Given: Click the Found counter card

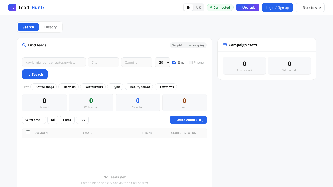Looking at the screenshot, I should 44,103.
